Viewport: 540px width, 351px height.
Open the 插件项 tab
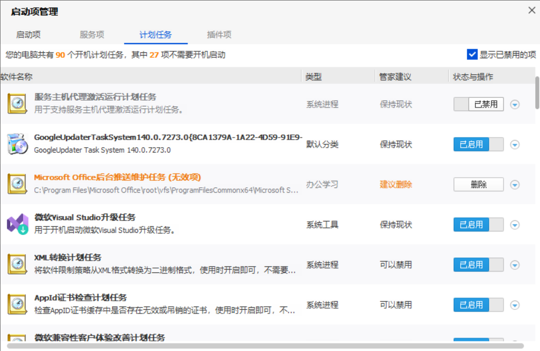(x=219, y=35)
